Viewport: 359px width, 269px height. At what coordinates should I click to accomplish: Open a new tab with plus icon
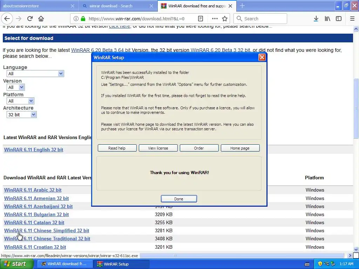pyautogui.click(x=242, y=6)
